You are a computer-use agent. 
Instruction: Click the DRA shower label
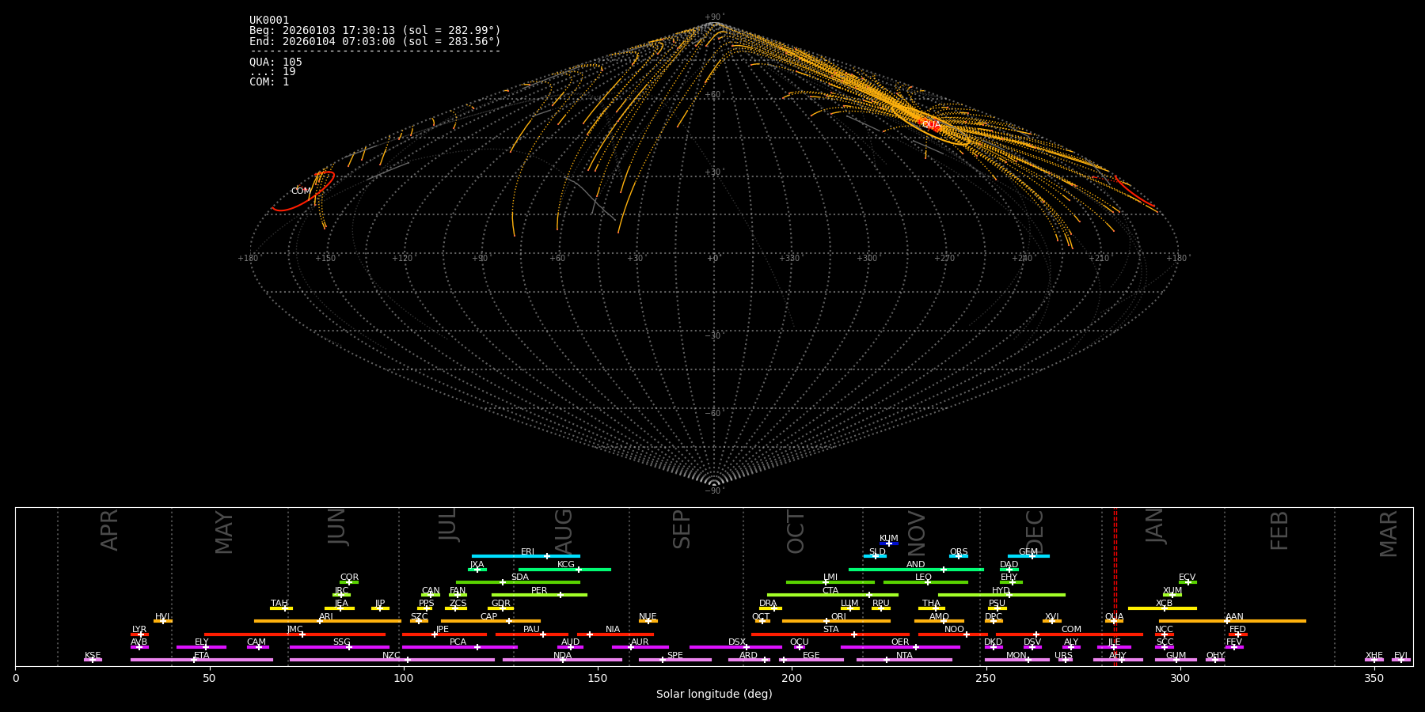point(768,604)
